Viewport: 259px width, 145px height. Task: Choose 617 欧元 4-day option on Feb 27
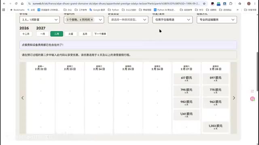pyautogui.click(x=186, y=79)
